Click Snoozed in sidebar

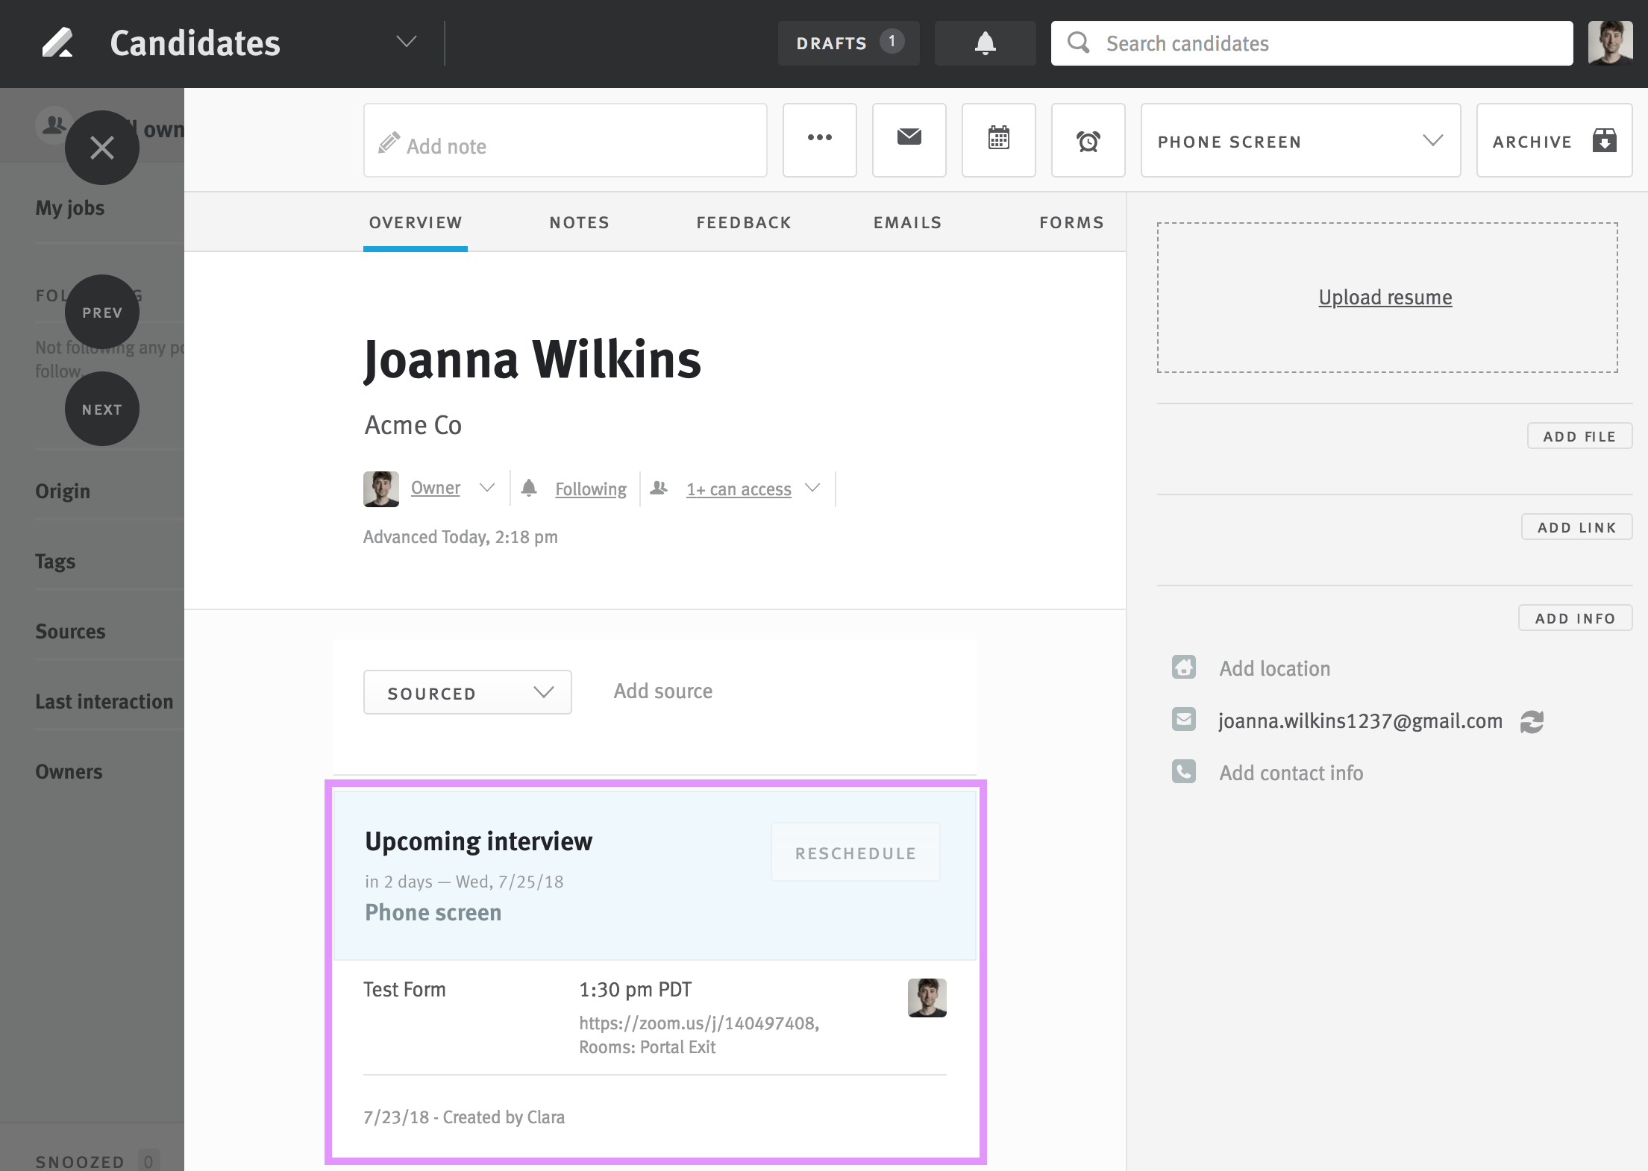[80, 1161]
